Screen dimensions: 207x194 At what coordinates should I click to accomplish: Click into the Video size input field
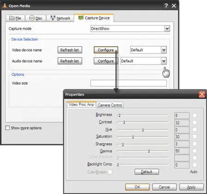(128, 83)
